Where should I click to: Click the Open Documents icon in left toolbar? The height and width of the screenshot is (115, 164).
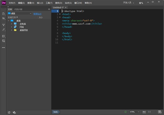4,14
